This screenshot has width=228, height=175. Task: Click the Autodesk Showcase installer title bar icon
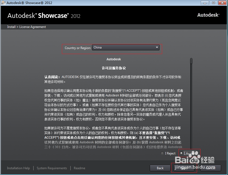click(3, 3)
